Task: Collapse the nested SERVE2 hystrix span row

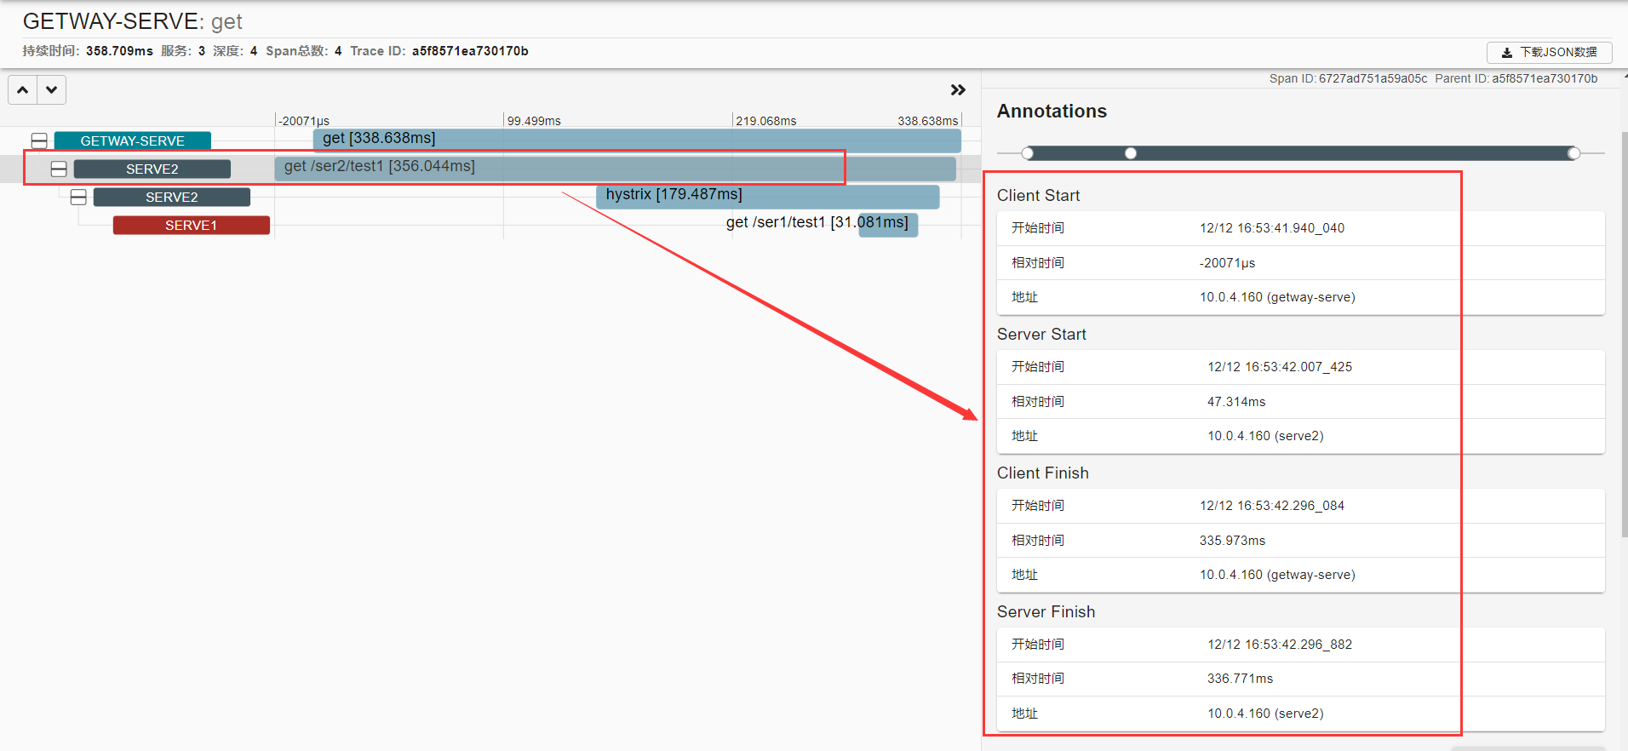Action: point(78,197)
